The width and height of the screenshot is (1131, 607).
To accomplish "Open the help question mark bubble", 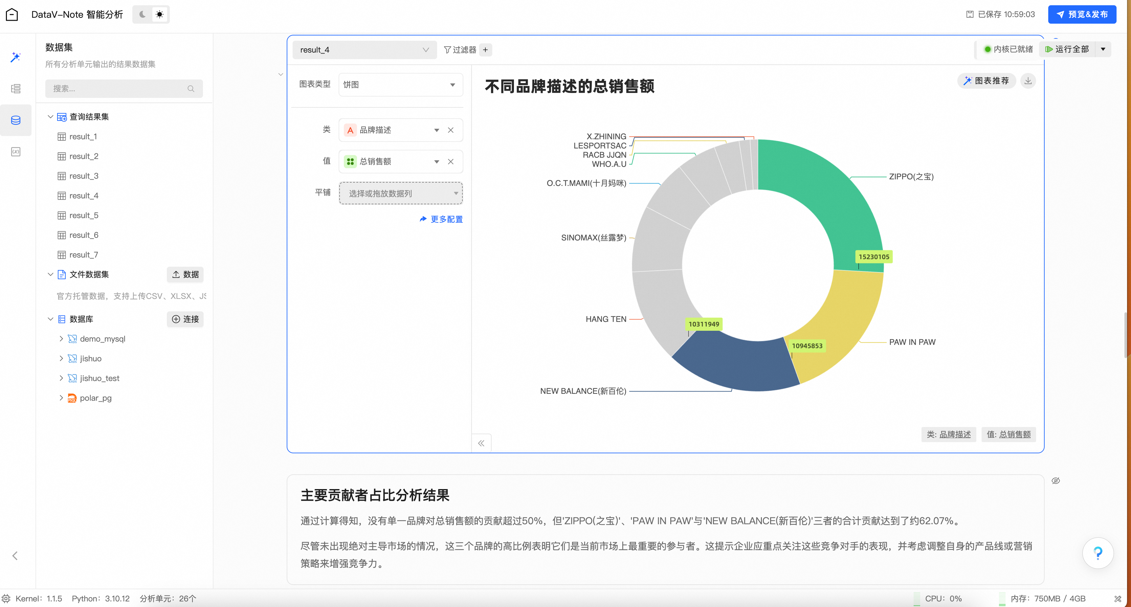I will point(1098,553).
